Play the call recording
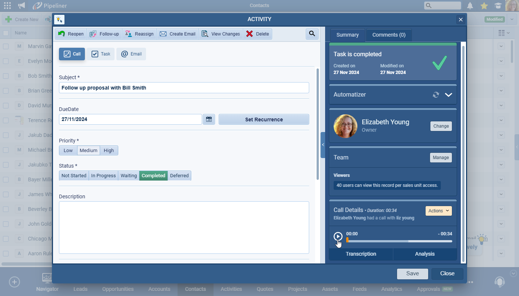 click(338, 236)
